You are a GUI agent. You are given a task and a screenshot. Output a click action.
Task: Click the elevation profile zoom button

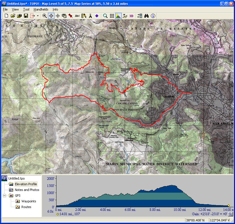point(230,214)
